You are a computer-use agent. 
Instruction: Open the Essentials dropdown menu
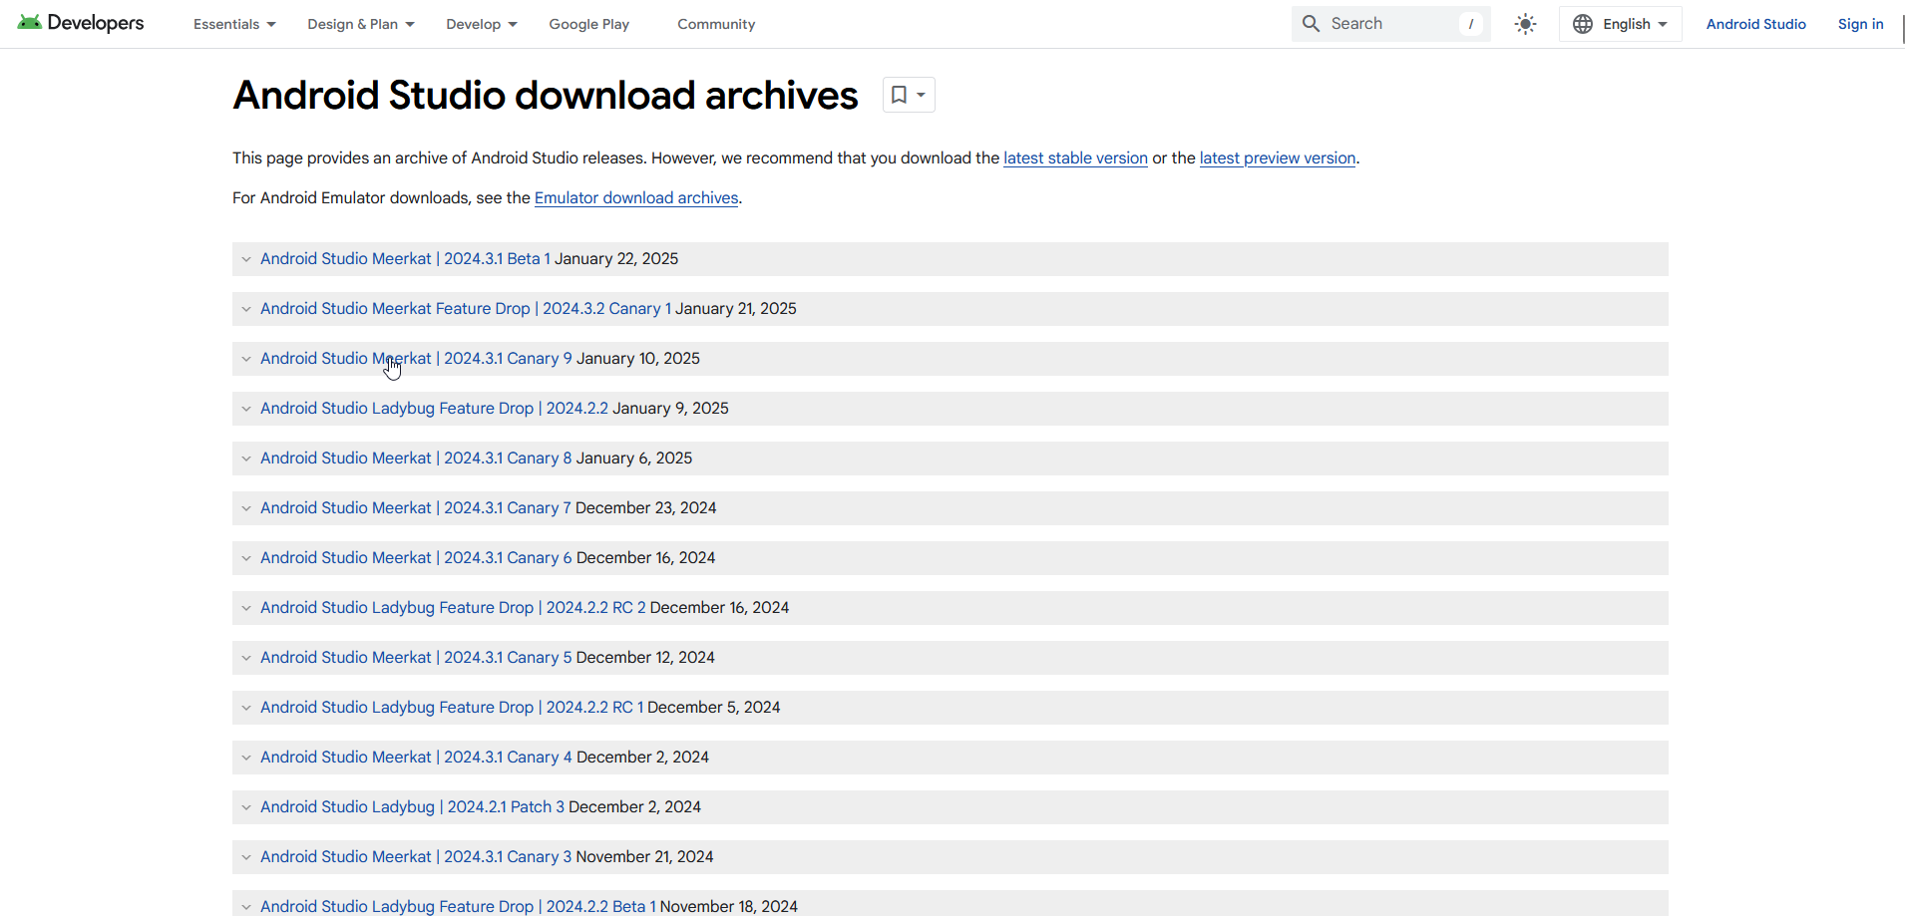pyautogui.click(x=234, y=24)
